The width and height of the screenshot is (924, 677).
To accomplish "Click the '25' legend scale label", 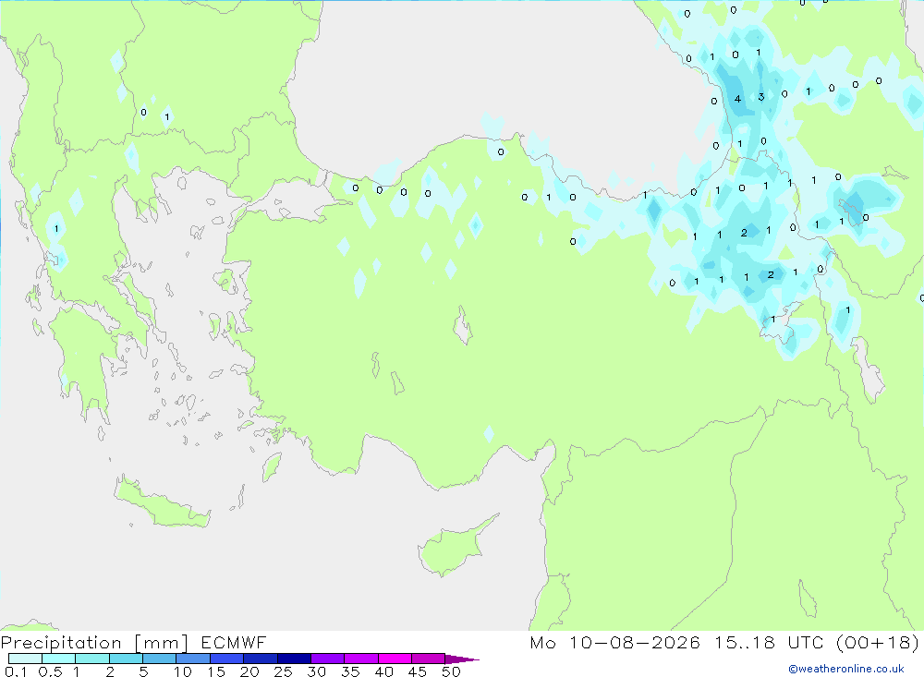I will (x=283, y=671).
